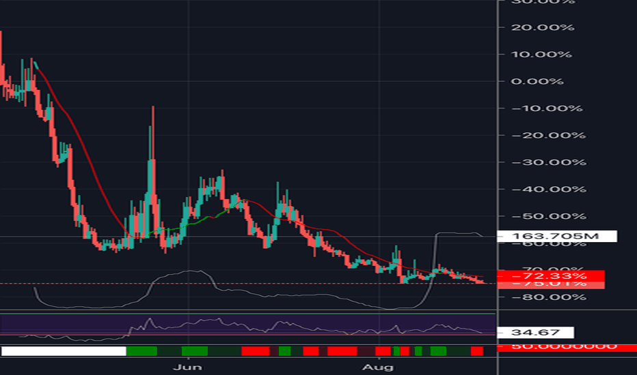Click the -10.00% axis label
This screenshot has height=375, width=637.
[x=547, y=108]
